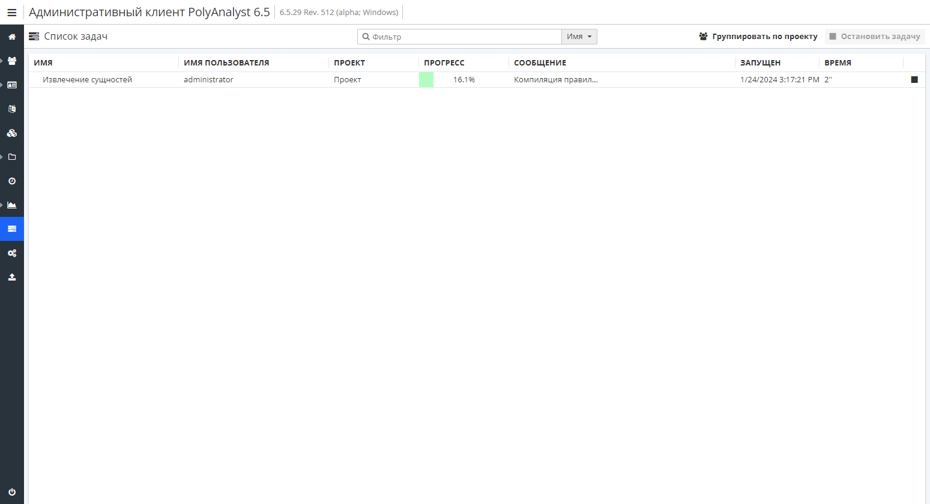
Task: Click the task list header icon
Action: point(34,37)
